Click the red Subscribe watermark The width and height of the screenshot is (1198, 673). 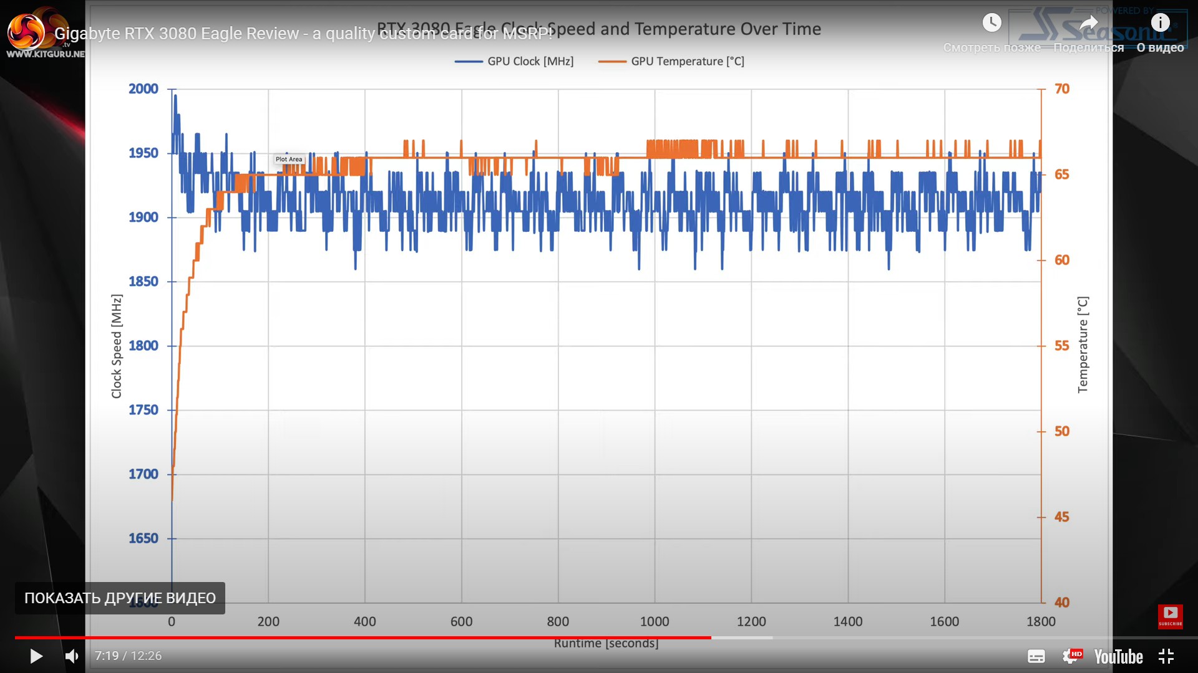(1170, 616)
